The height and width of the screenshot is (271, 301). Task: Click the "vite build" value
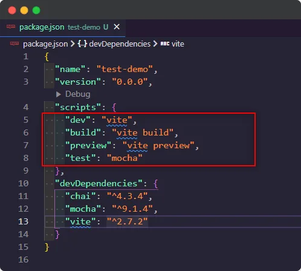(x=143, y=132)
